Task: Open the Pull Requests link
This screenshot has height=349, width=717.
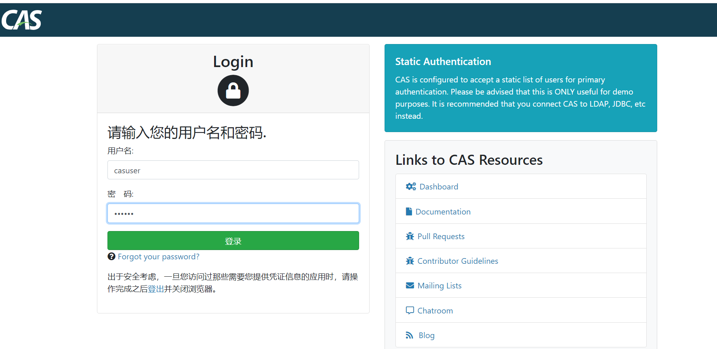Action: [441, 236]
